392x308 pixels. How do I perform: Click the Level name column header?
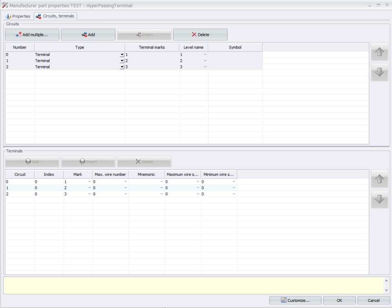(194, 47)
